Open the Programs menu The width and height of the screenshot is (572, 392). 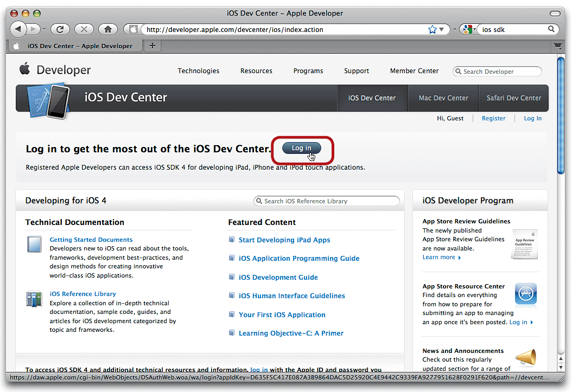click(308, 70)
